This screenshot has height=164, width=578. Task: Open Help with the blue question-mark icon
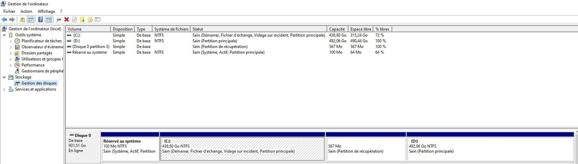pyautogui.click(x=40, y=19)
